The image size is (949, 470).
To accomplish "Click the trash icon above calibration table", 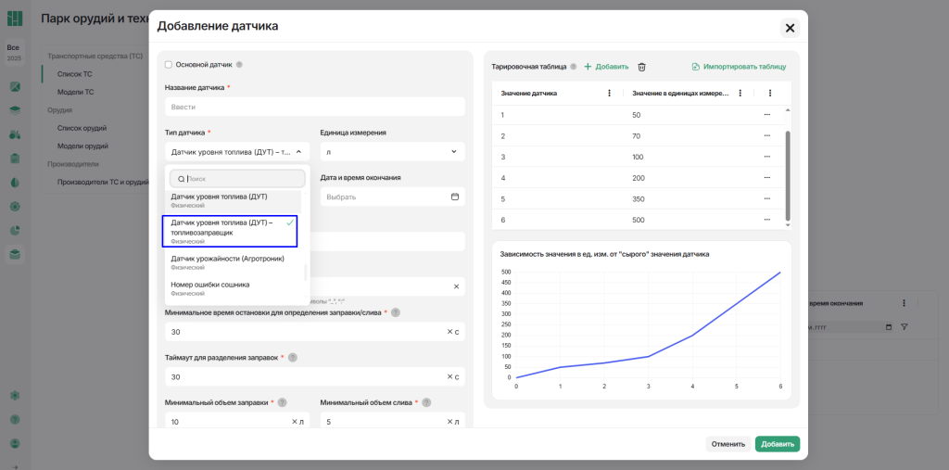I will [641, 67].
